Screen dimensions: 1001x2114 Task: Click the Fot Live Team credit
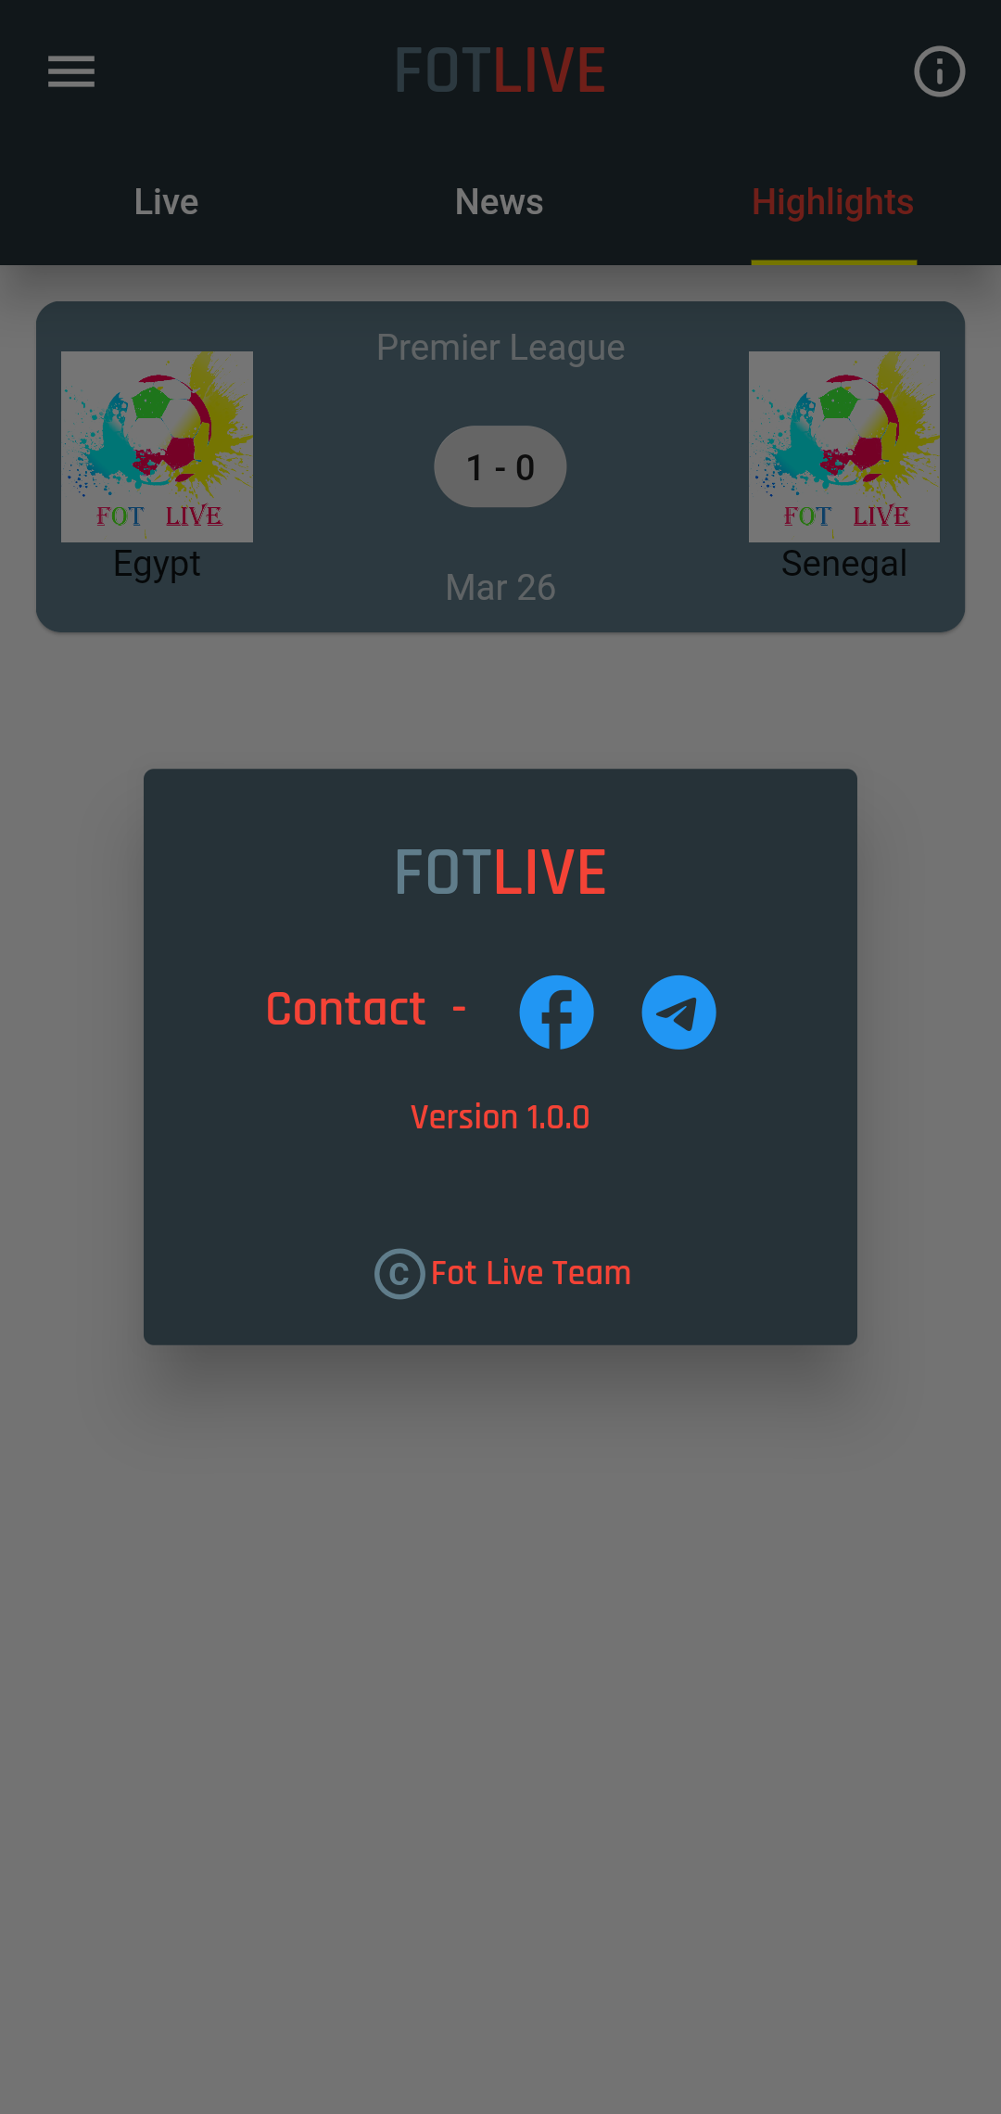531,1273
